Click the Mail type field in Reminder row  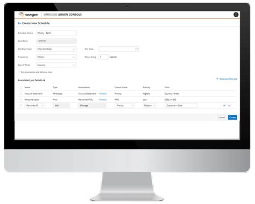[x=61, y=105]
